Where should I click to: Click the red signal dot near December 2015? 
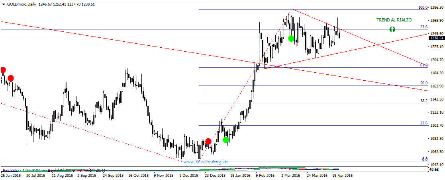(x=208, y=141)
